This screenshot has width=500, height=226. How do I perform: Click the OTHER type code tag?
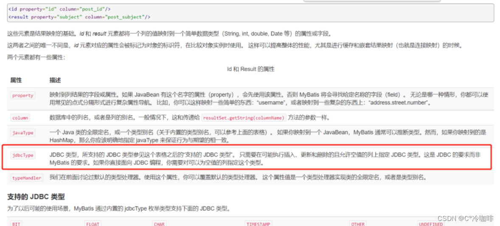tap(358, 224)
